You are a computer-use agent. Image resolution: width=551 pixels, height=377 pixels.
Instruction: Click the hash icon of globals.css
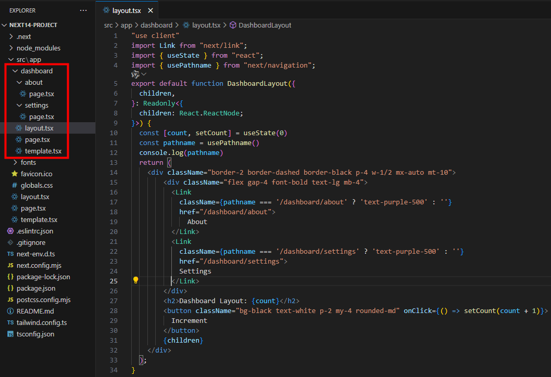point(15,185)
